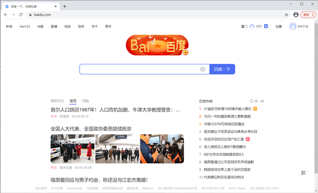318x193 pixels.
Task: Click the user avatar next to erx小云
Action: click(x=293, y=26)
